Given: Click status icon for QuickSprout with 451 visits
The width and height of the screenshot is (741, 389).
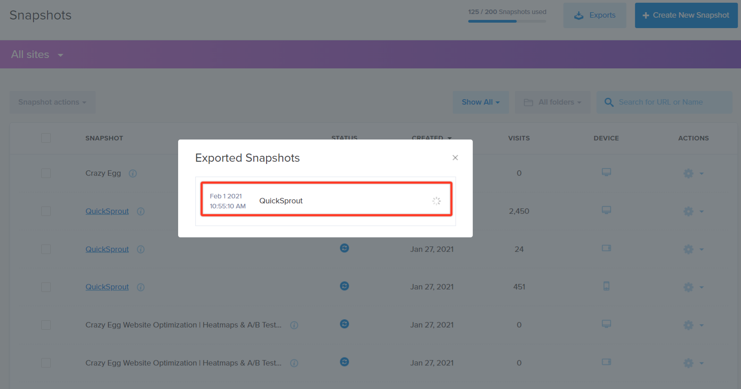Looking at the screenshot, I should 344,286.
